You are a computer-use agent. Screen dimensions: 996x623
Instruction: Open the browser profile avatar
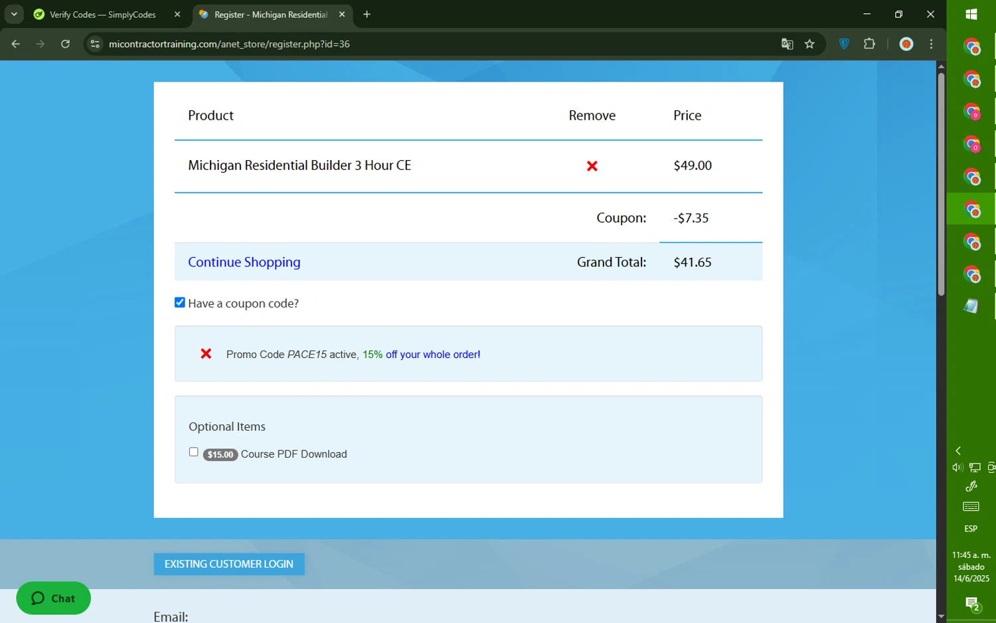906,44
